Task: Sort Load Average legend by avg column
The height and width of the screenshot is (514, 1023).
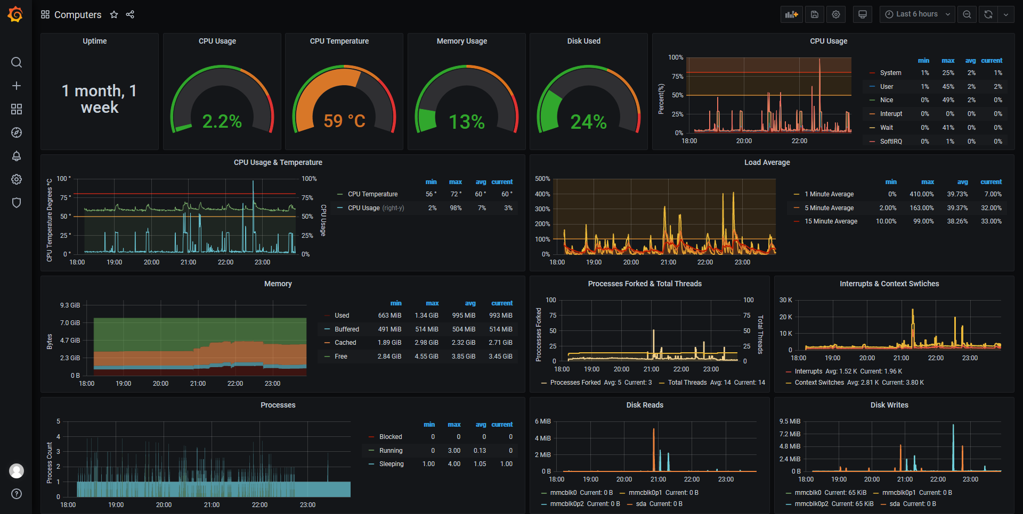Action: point(962,182)
